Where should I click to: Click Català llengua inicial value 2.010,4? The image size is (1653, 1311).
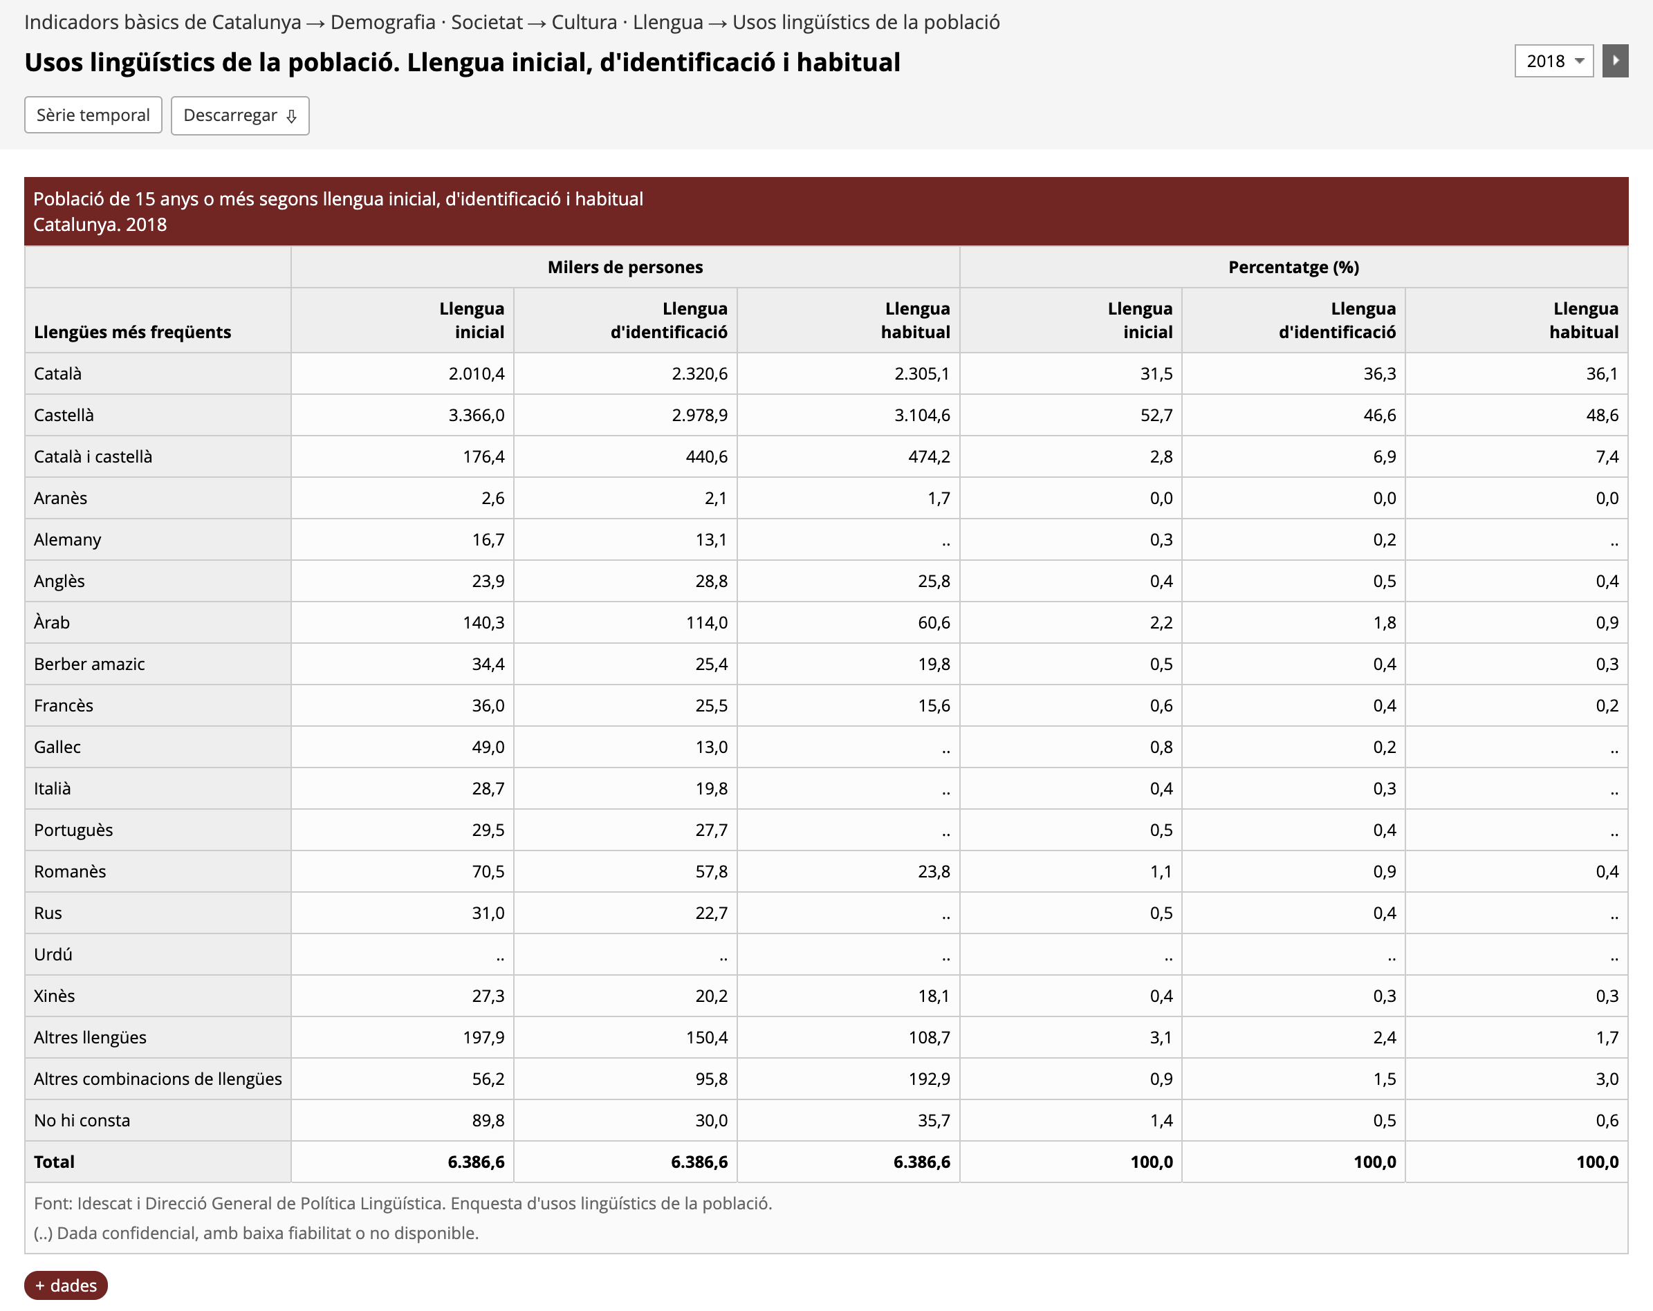476,373
